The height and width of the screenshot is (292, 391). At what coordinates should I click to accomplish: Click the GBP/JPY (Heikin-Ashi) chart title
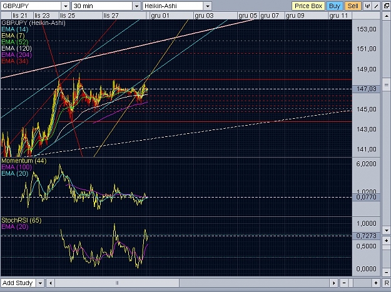(33, 23)
